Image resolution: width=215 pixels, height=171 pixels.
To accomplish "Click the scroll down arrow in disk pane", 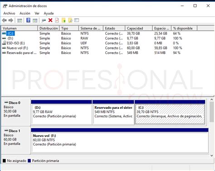I will (x=212, y=156).
